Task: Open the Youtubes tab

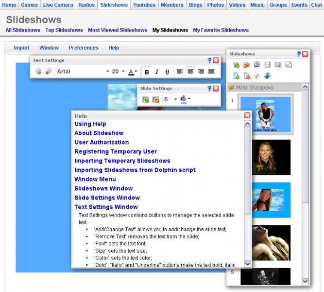Action: pos(144,5)
